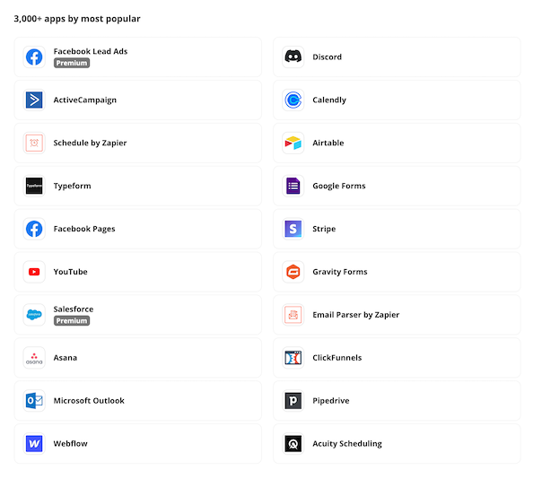The height and width of the screenshot is (479, 542).
Task: Pick the Microsoft Outlook icon
Action: click(34, 401)
